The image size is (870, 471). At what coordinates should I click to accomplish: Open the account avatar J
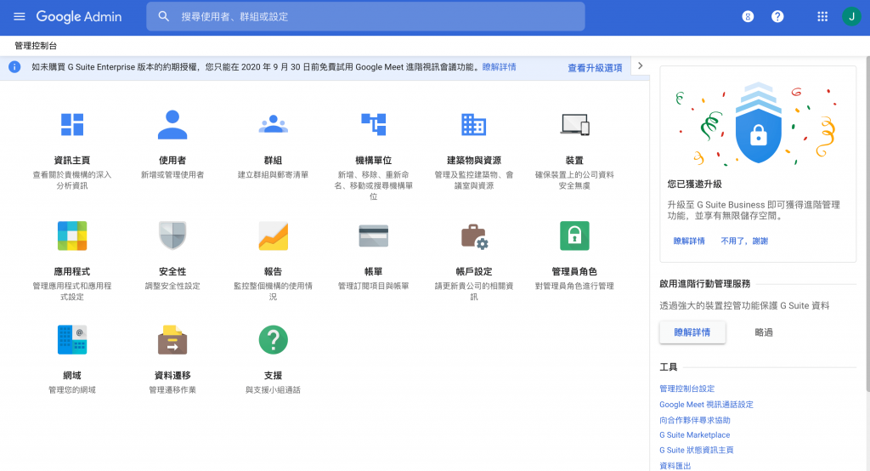pos(851,17)
